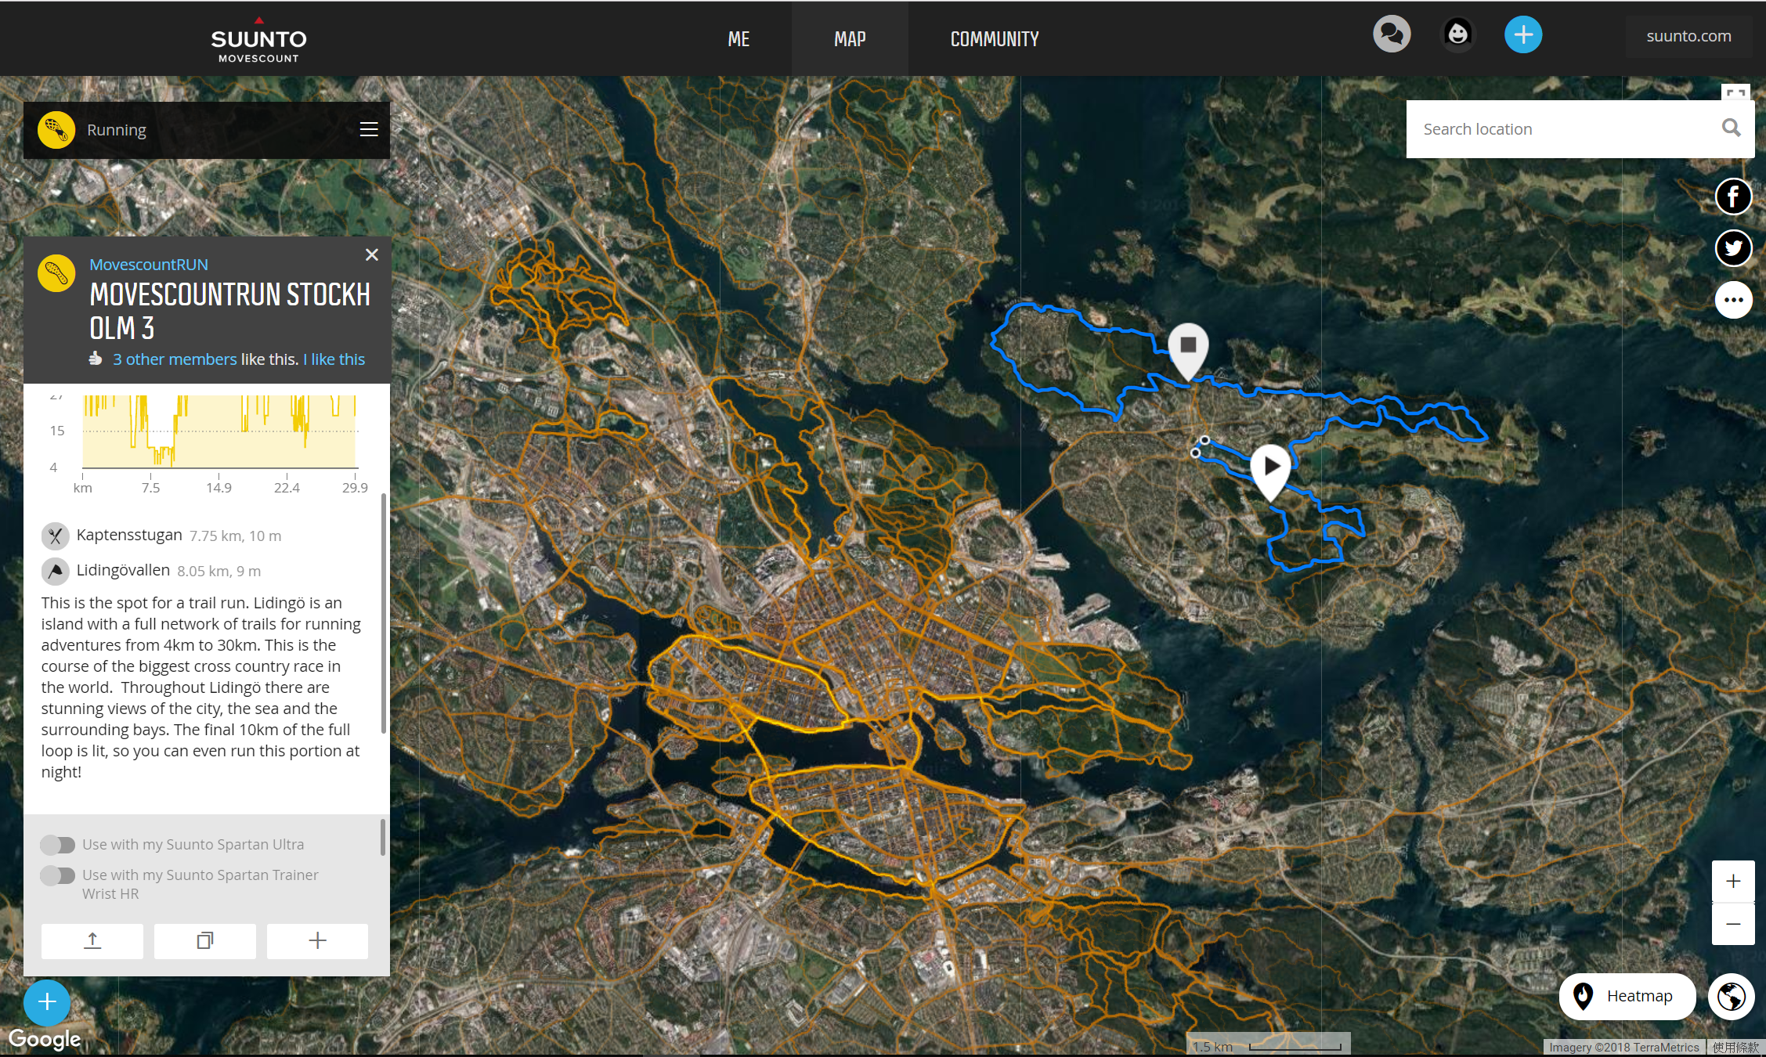Open the MovescountRUN author link
The image size is (1766, 1057).
pyautogui.click(x=149, y=265)
